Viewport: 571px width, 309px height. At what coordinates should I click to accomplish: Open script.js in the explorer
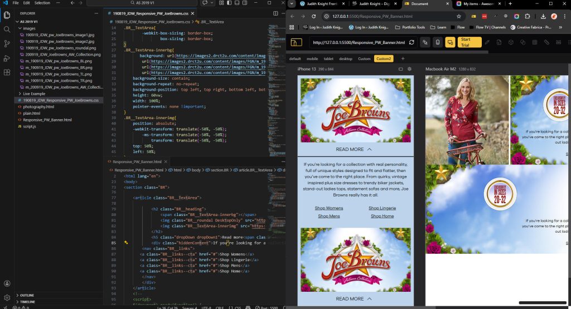pyautogui.click(x=29, y=126)
